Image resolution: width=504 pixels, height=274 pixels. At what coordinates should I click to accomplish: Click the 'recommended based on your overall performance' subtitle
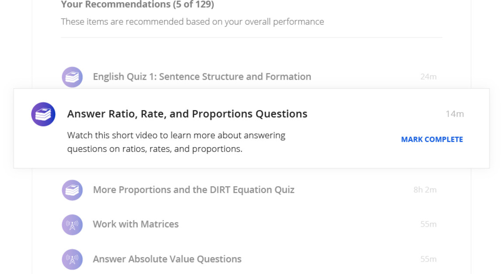[x=192, y=22]
